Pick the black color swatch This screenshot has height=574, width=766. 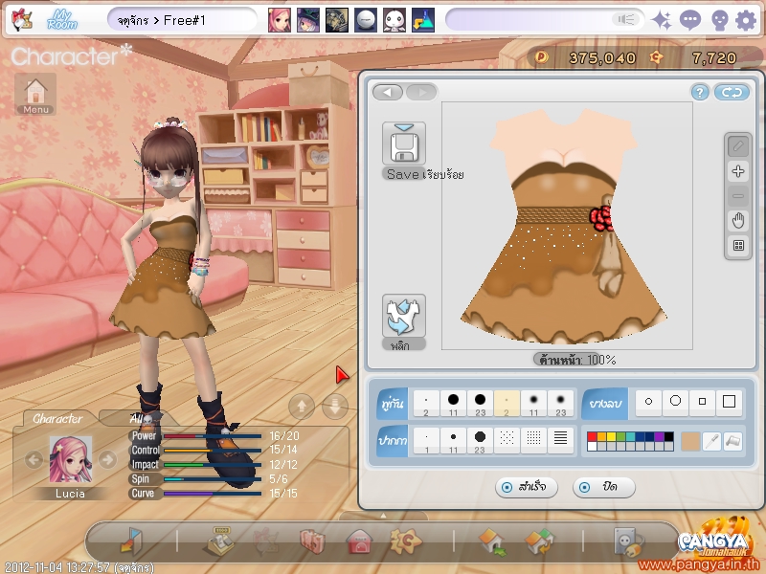668,437
